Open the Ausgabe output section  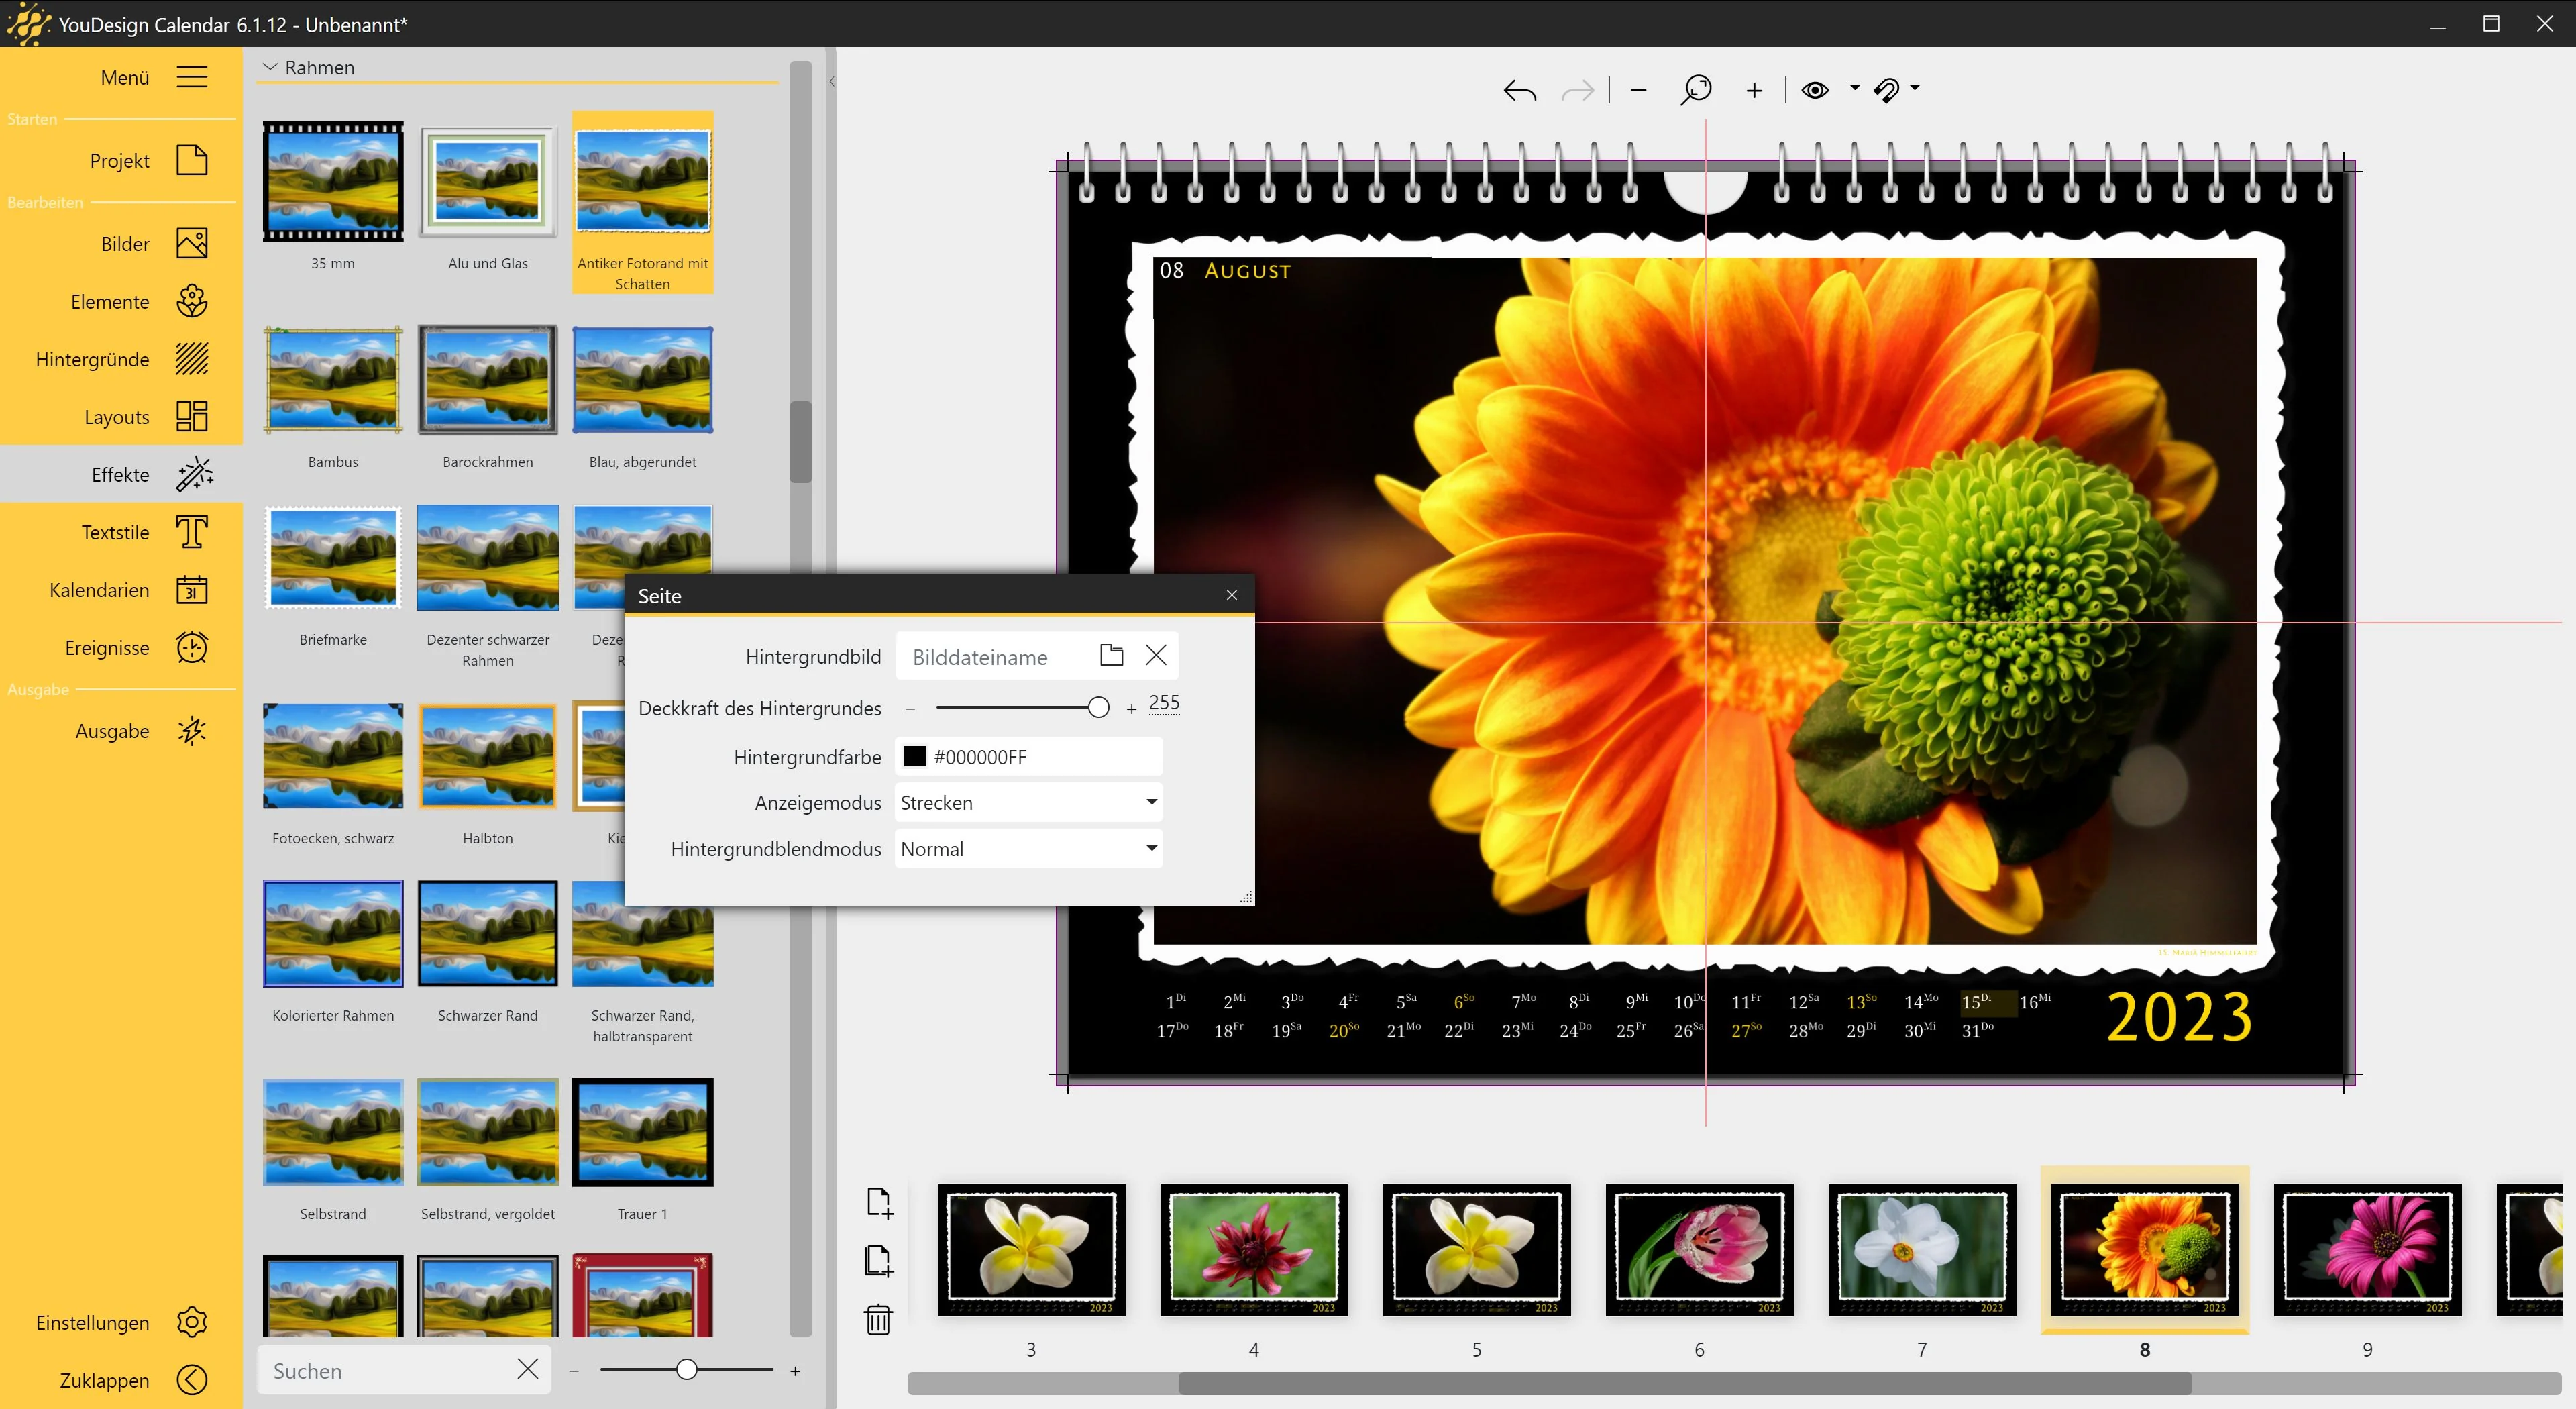pos(121,731)
